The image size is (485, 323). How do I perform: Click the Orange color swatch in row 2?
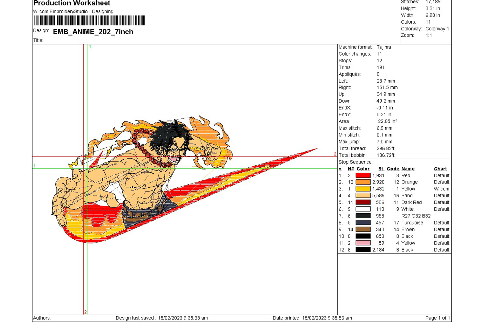click(363, 182)
